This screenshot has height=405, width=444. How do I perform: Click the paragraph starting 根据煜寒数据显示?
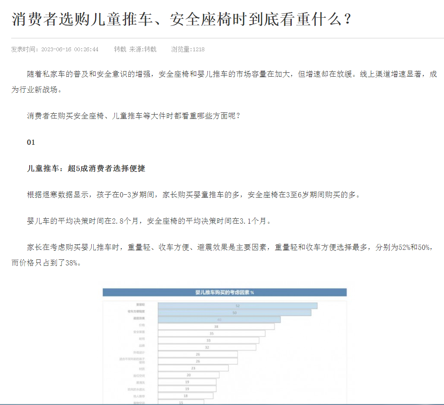(x=194, y=195)
